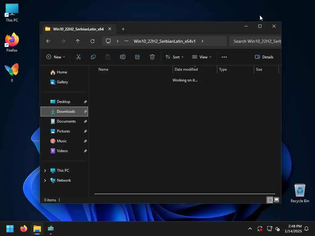This screenshot has width=315, height=236.
Task: Click the PC monitor icon in address bar
Action: click(x=108, y=41)
